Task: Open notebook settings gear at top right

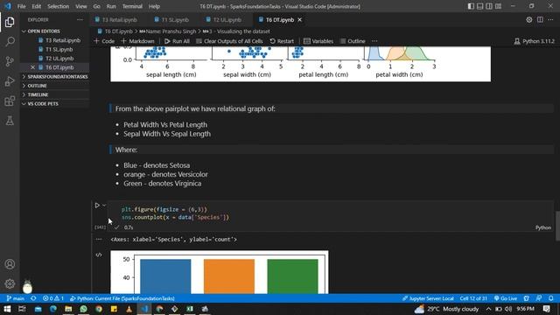Action: click(528, 20)
